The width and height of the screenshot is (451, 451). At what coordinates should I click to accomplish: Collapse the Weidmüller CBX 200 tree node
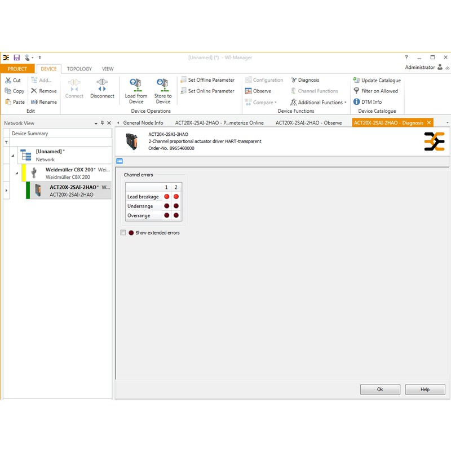[17, 173]
